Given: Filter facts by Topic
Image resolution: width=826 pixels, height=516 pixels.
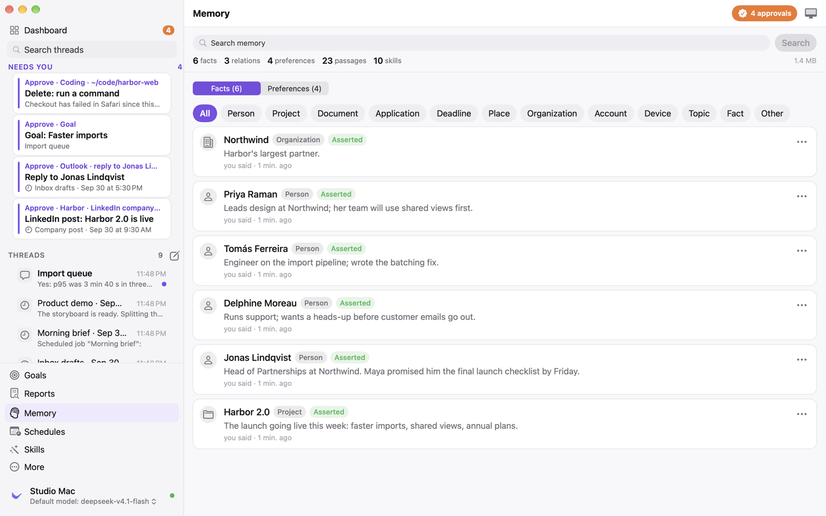Looking at the screenshot, I should click(699, 114).
